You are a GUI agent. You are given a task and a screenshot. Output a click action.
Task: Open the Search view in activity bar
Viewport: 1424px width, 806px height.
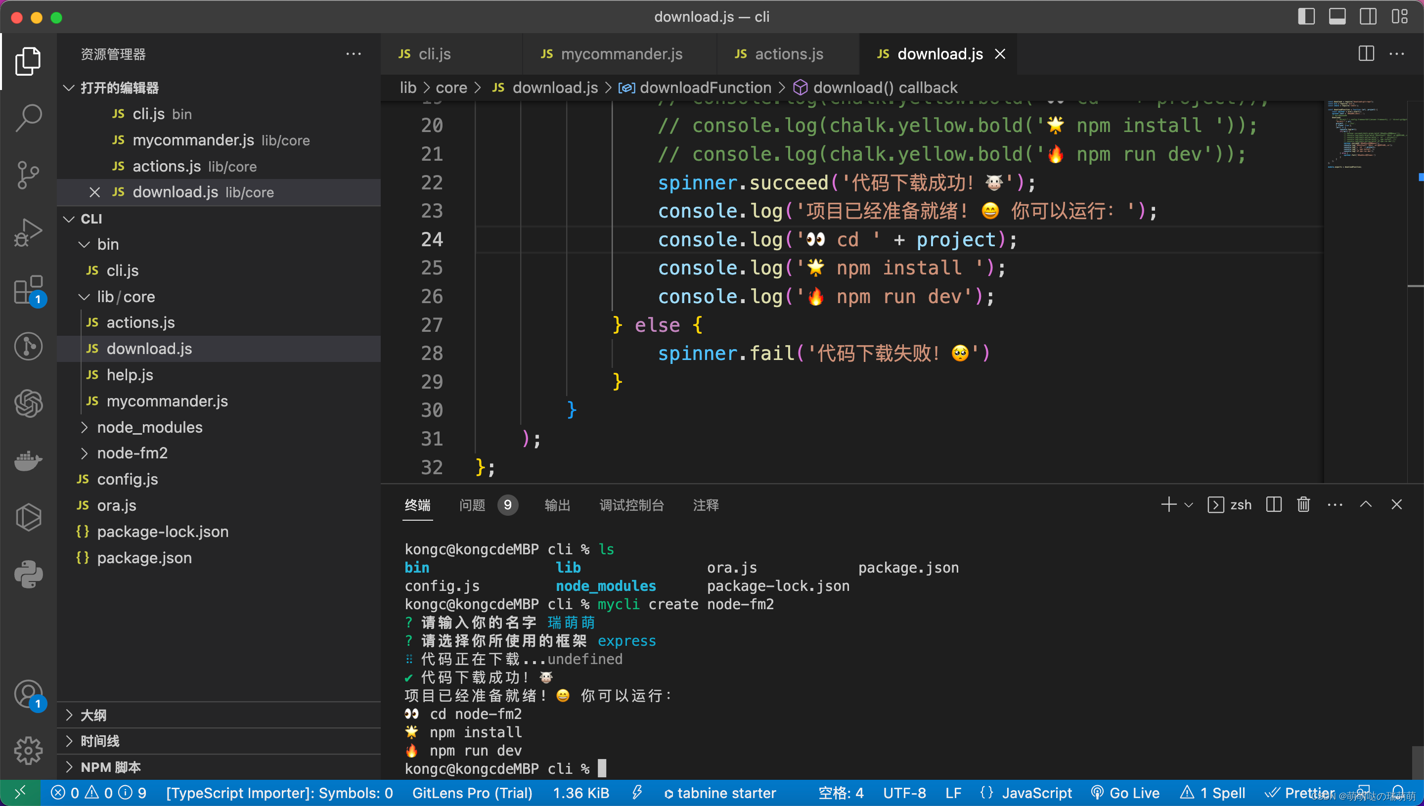tap(28, 118)
